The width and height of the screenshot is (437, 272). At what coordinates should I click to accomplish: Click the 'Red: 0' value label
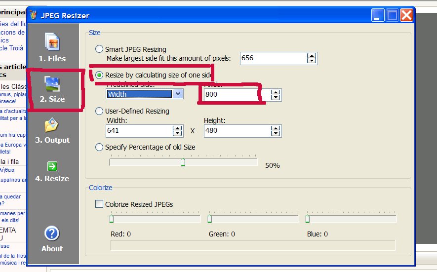[x=120, y=234]
